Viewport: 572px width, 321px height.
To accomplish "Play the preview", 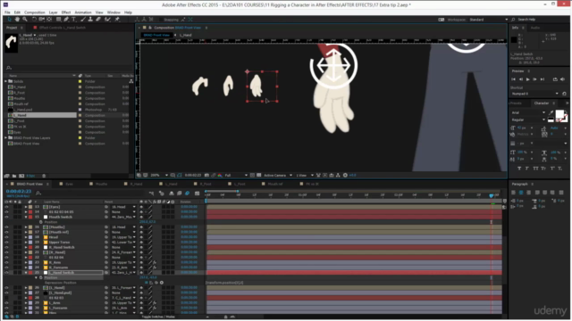I will point(528,79).
